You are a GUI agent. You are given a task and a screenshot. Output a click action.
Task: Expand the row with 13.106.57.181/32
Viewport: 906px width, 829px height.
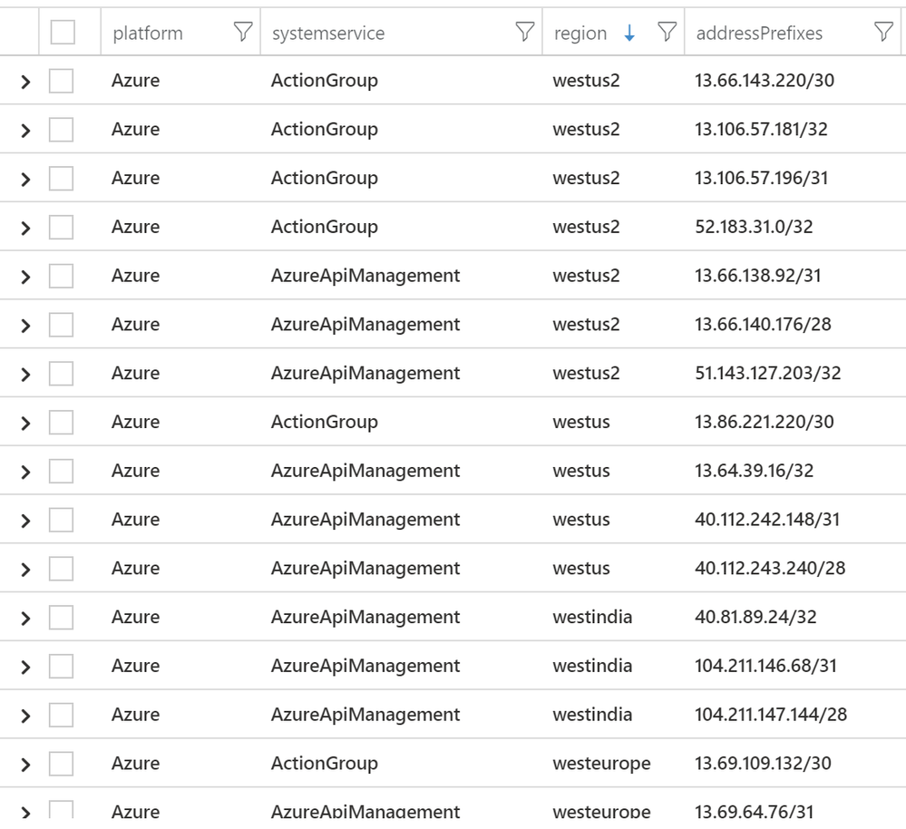click(x=25, y=131)
